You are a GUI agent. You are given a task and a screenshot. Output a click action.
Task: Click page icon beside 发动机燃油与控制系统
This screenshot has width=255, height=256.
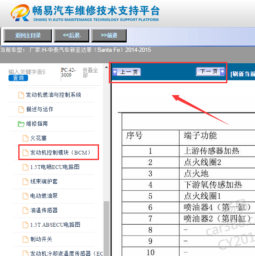tap(21, 95)
